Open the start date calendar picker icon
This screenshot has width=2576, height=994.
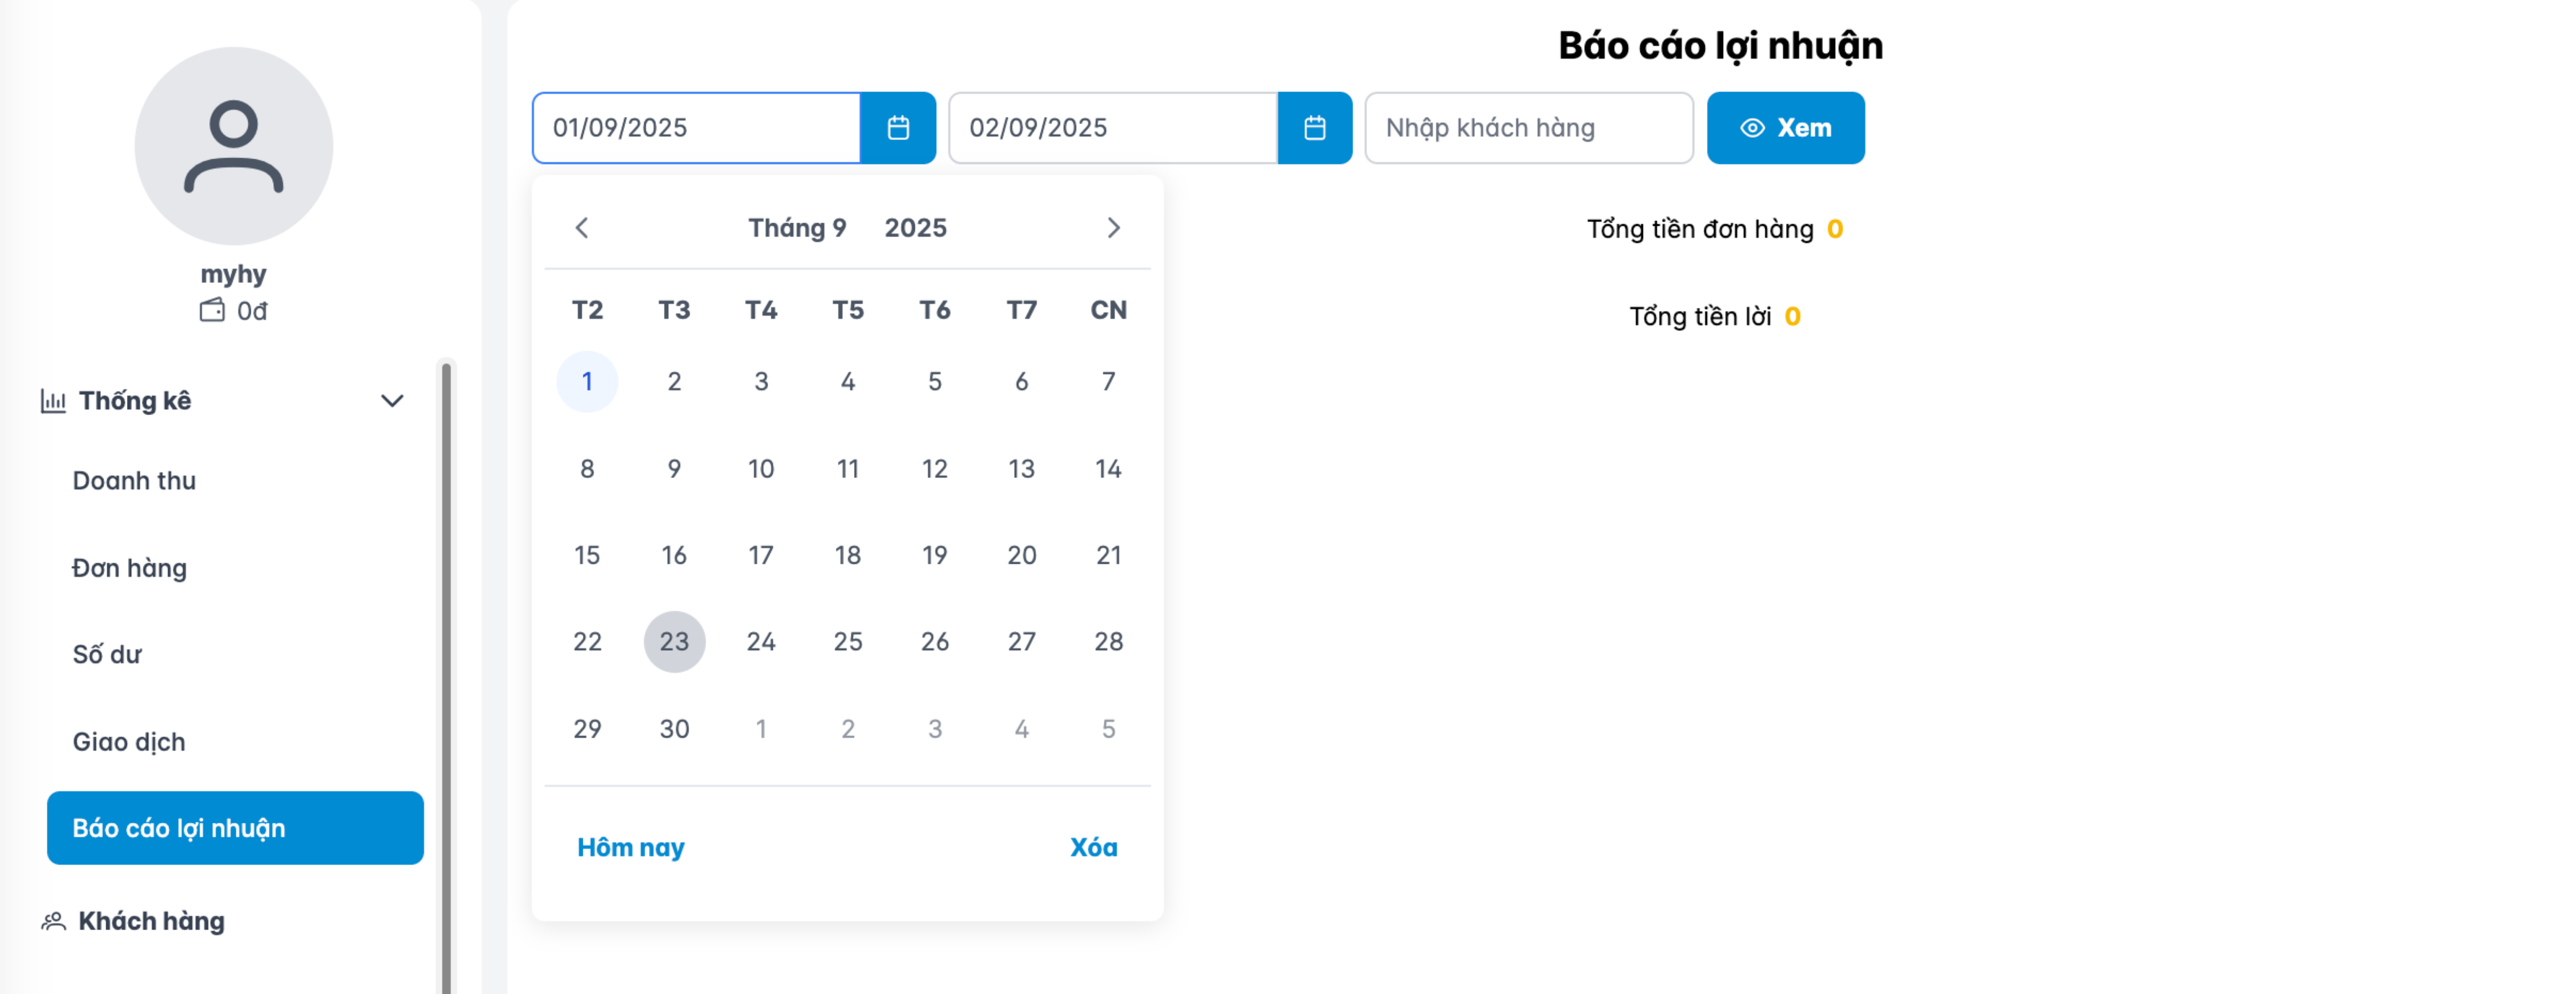898,127
